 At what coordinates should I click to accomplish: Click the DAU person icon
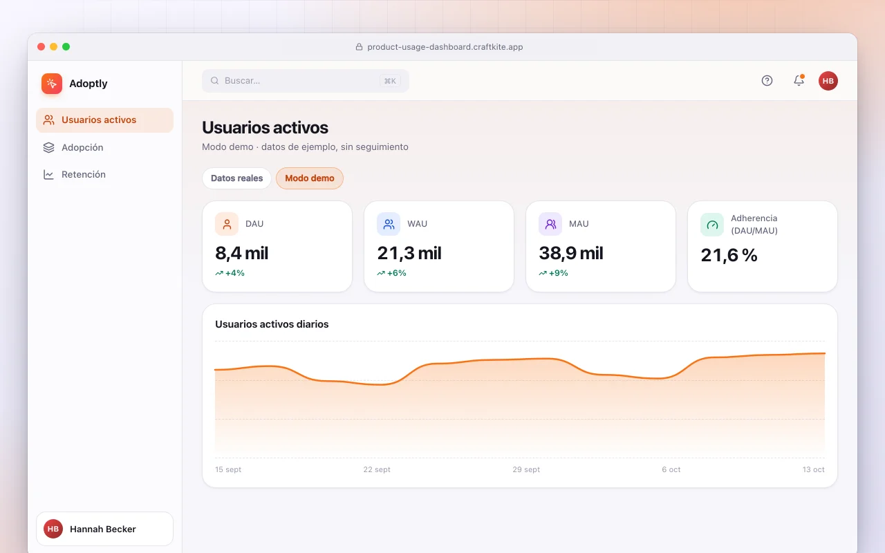point(227,224)
